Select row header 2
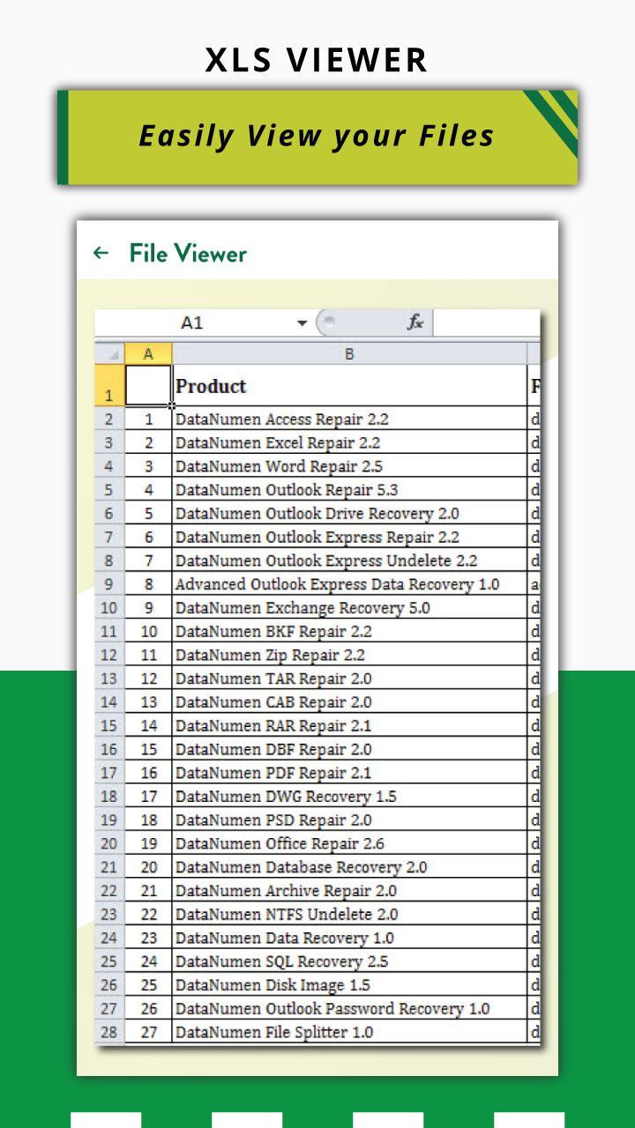This screenshot has height=1128, width=635. 109,419
